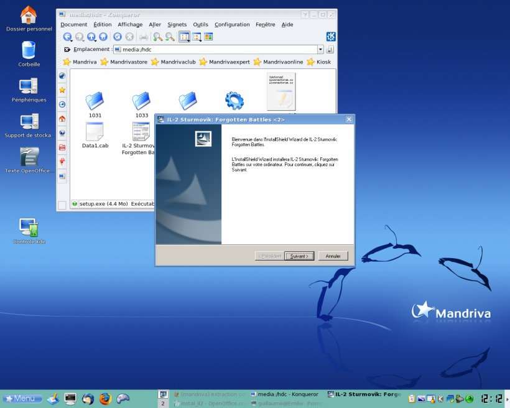Screen dimensions: 510x408
Task: Click the star bookmarks sidebar tab
Action: pos(62,90)
